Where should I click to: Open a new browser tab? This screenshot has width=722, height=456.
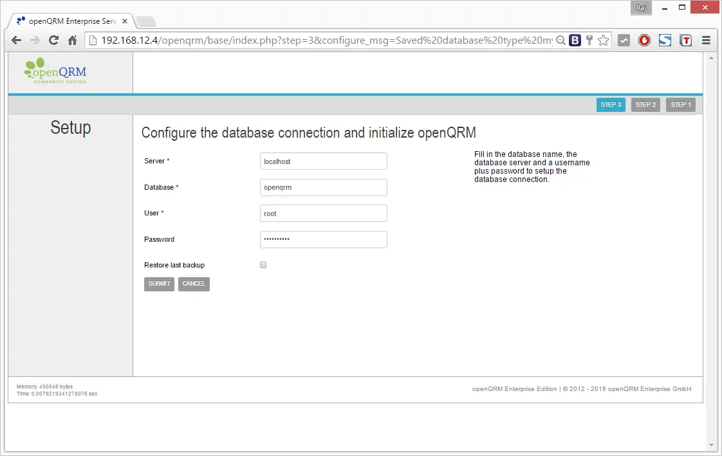click(146, 22)
